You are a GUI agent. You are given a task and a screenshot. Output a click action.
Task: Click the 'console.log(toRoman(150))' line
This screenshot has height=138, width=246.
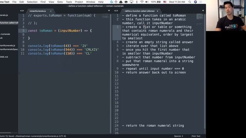click(60, 53)
